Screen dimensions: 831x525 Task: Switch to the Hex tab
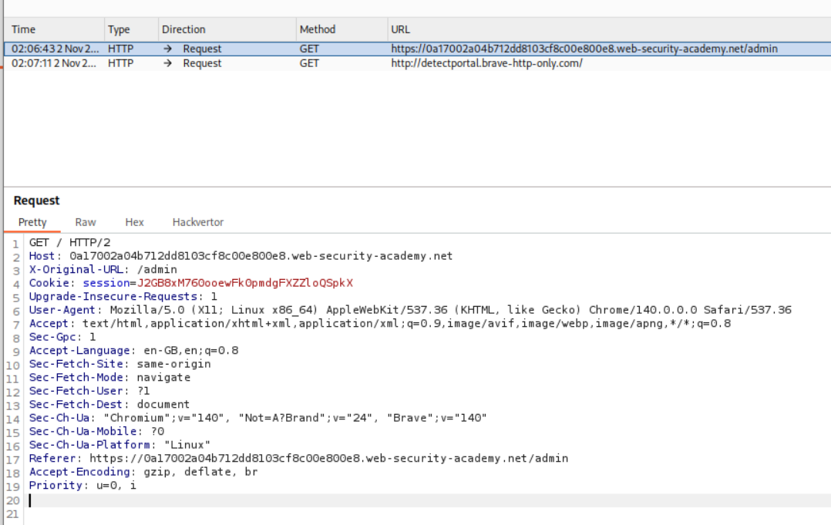pos(134,222)
